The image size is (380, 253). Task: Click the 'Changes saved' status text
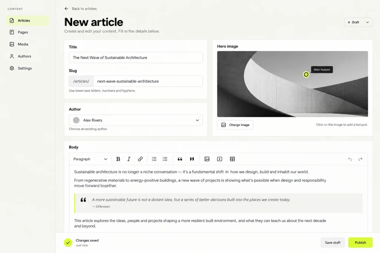point(87,240)
